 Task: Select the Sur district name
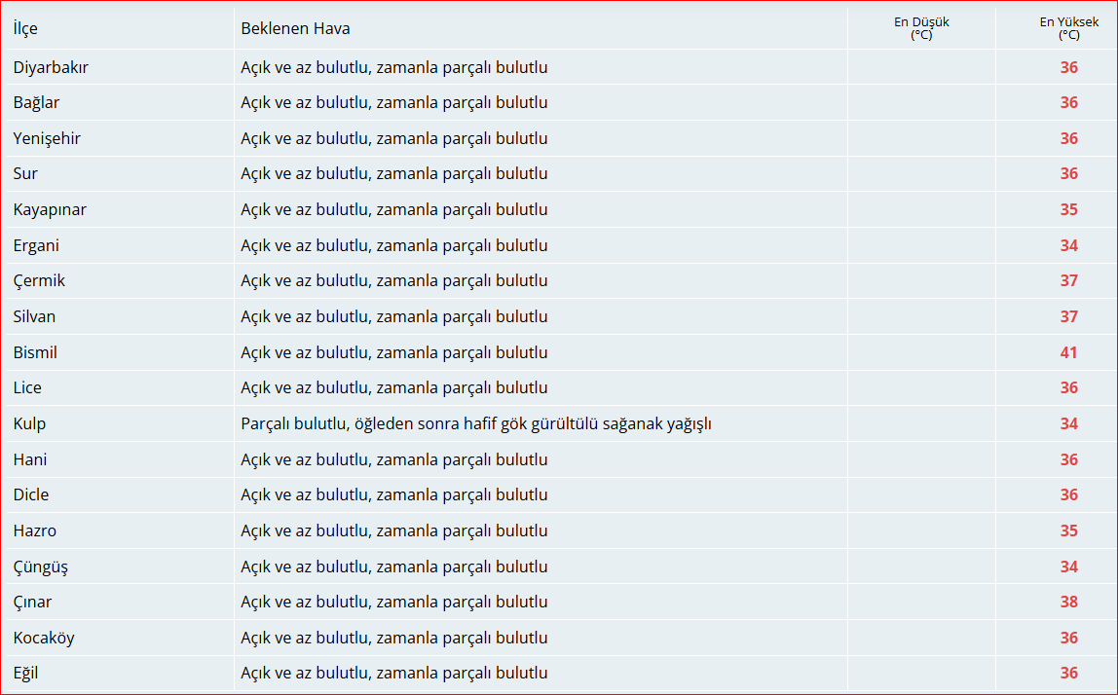[25, 174]
